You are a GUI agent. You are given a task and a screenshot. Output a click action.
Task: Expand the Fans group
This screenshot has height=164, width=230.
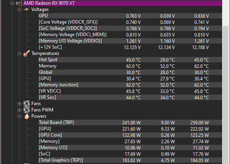19,104
